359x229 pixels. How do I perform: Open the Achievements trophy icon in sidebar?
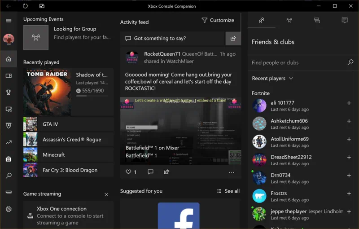9,92
